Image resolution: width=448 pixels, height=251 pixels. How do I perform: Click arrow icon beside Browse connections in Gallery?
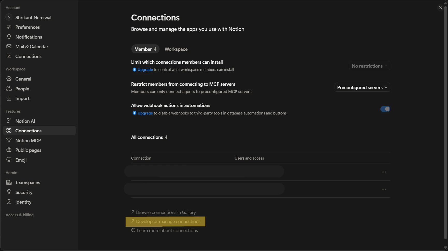point(133,212)
